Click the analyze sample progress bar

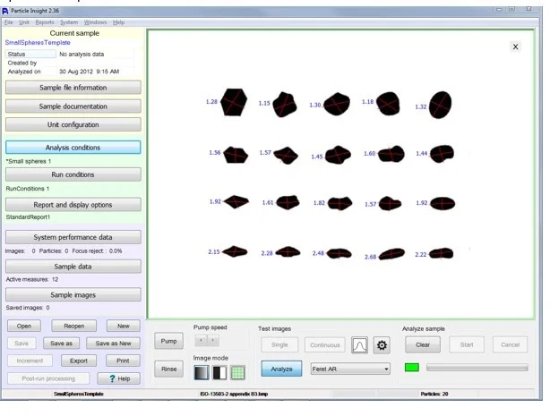pyautogui.click(x=476, y=368)
